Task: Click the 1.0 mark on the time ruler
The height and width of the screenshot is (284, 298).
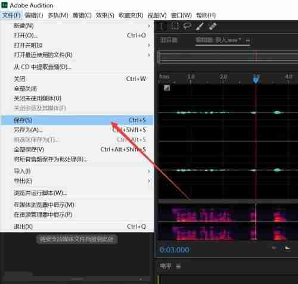Action: click(x=191, y=77)
